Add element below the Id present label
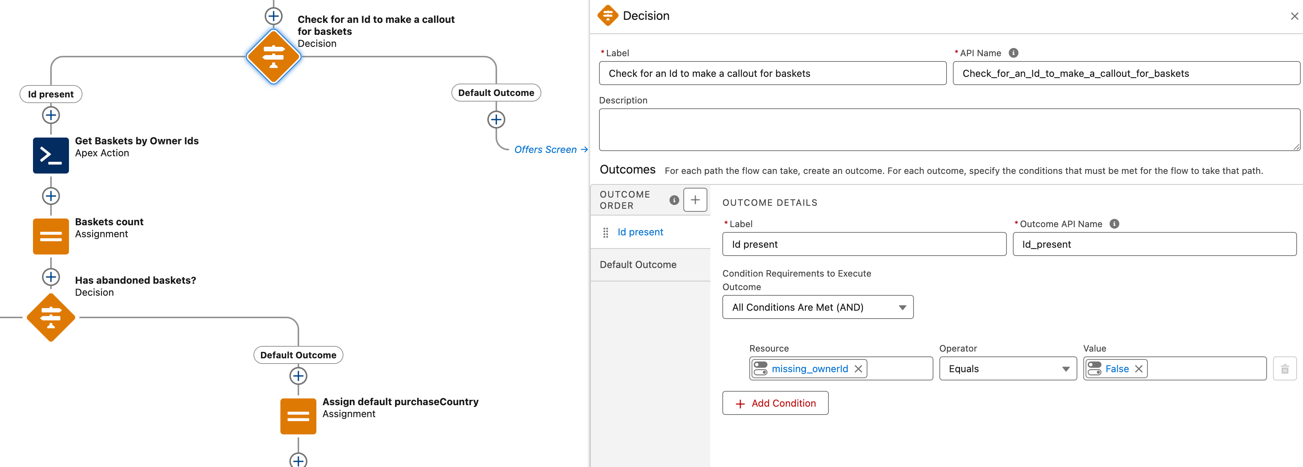1303x467 pixels. click(51, 115)
